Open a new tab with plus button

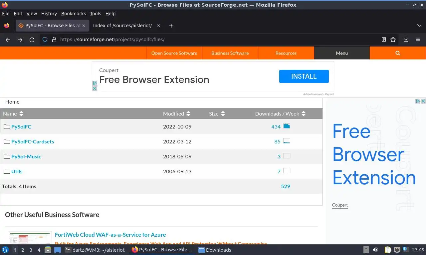pos(171,26)
